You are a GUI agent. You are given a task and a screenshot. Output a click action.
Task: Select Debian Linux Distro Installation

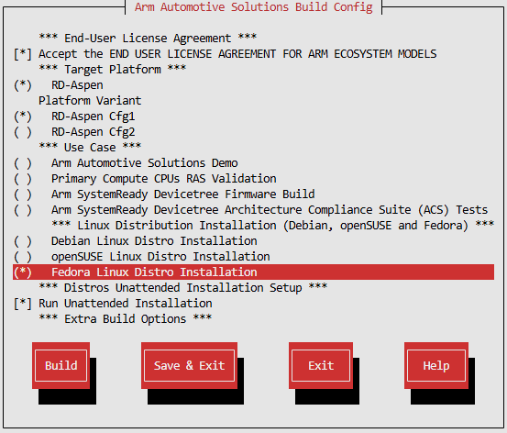pyautogui.click(x=23, y=241)
